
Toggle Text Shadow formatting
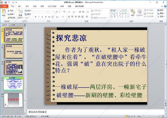(x=46, y=17)
